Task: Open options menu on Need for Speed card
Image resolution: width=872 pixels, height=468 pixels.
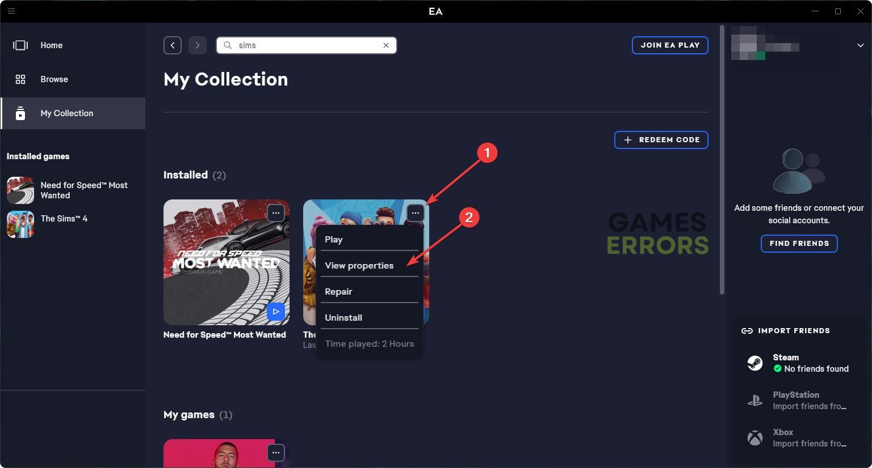Action: [276, 213]
